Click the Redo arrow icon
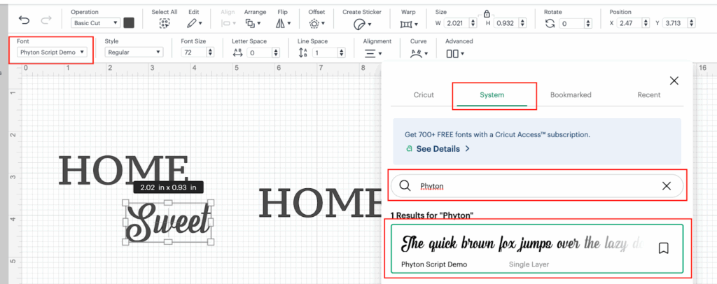 tap(47, 22)
